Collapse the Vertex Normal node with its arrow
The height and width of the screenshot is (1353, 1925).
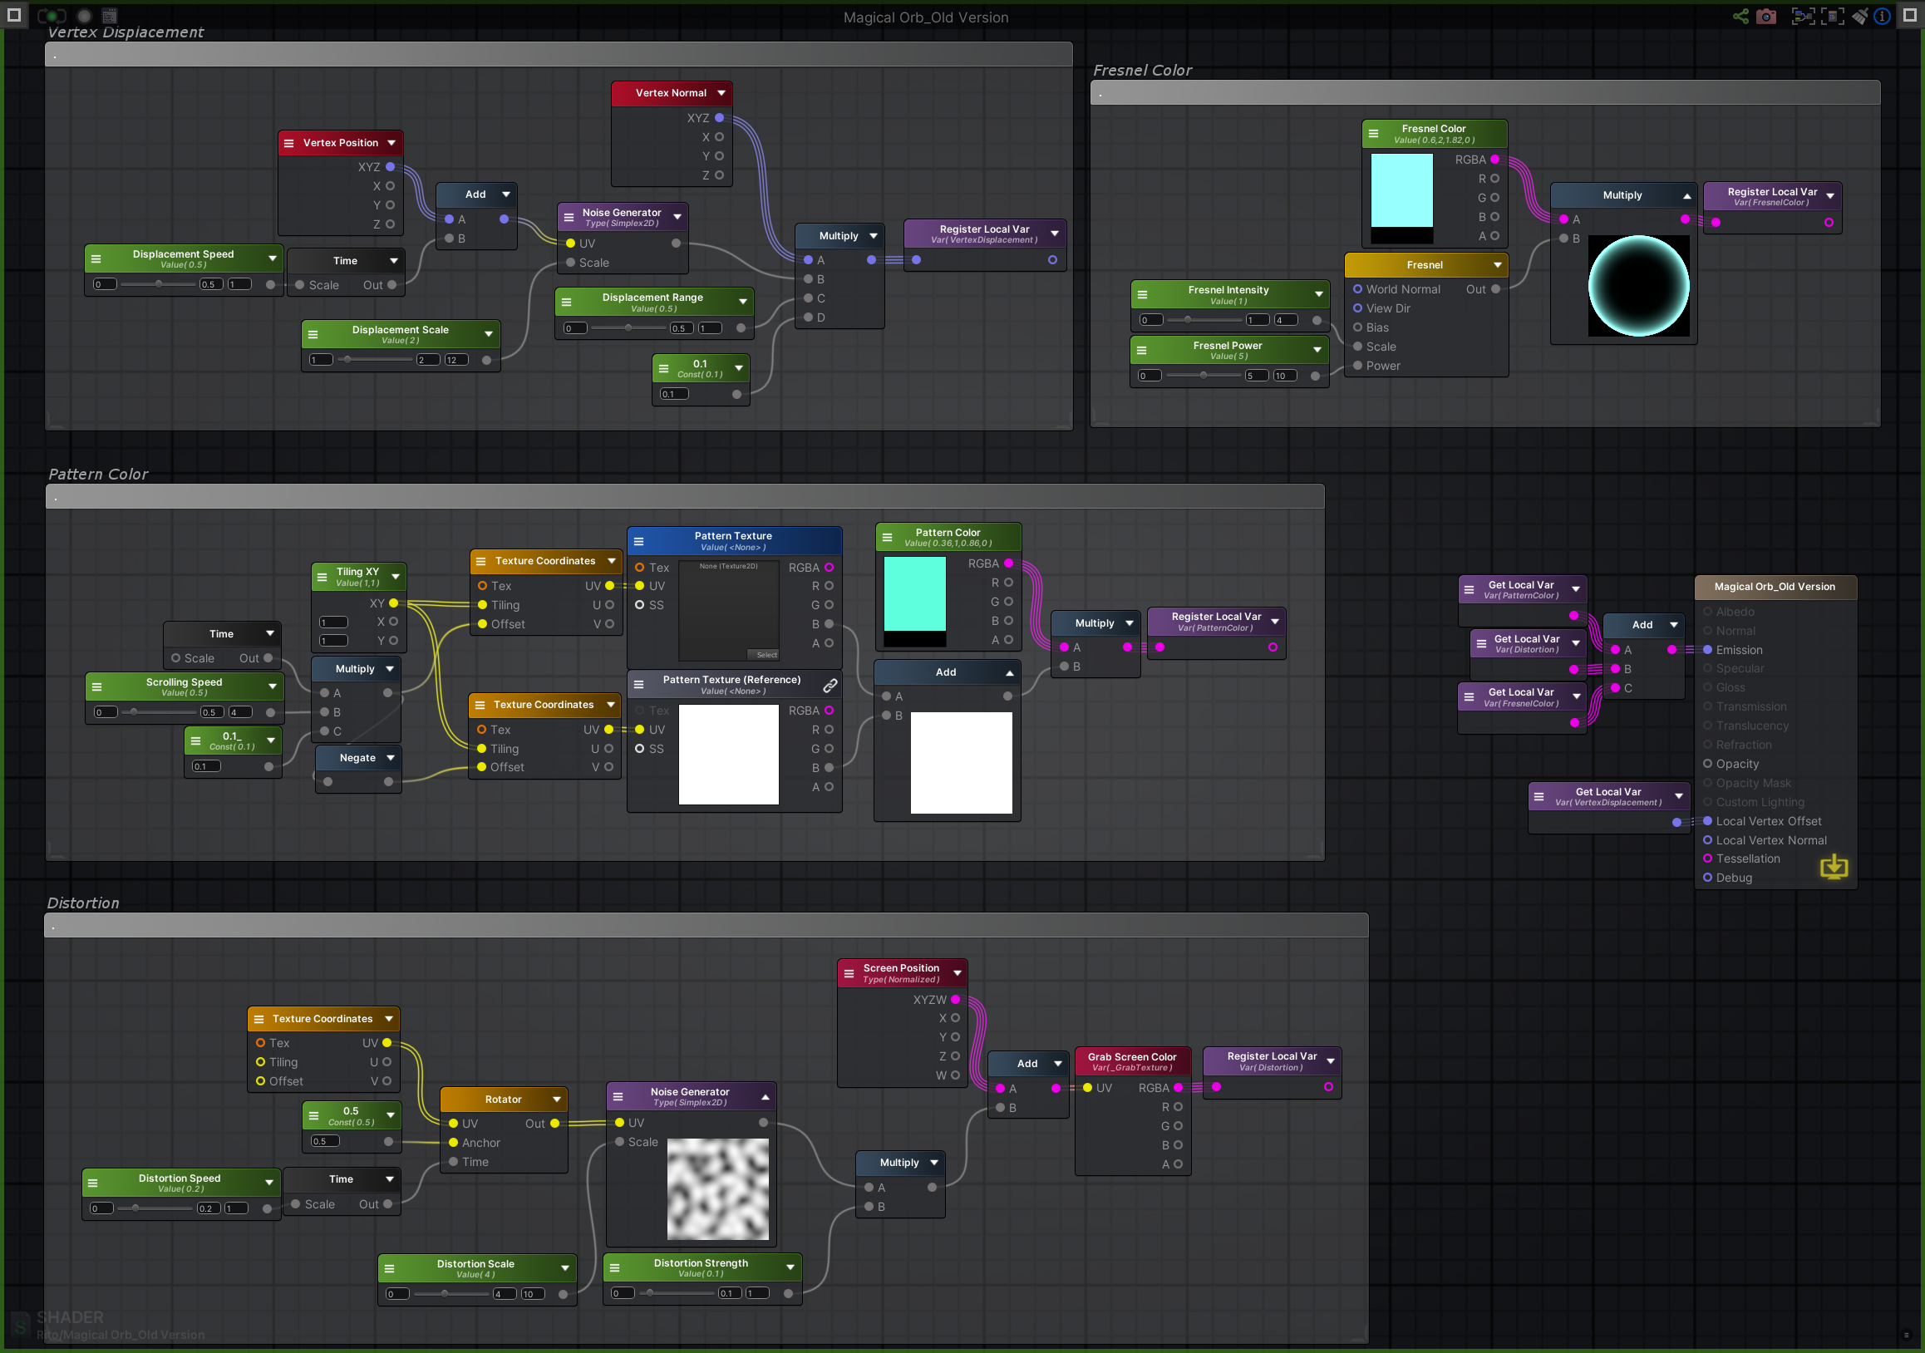(723, 92)
